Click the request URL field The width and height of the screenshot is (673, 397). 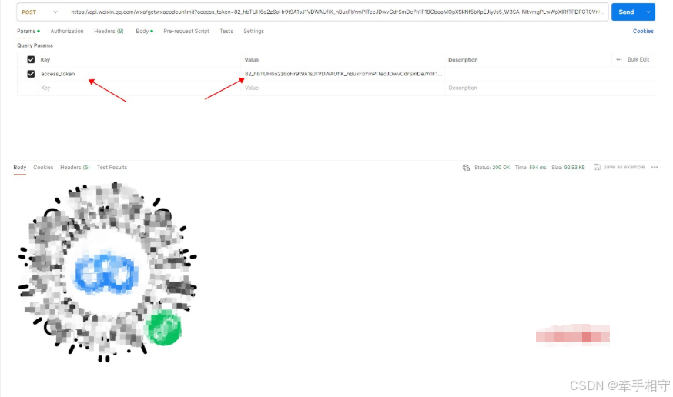point(337,12)
